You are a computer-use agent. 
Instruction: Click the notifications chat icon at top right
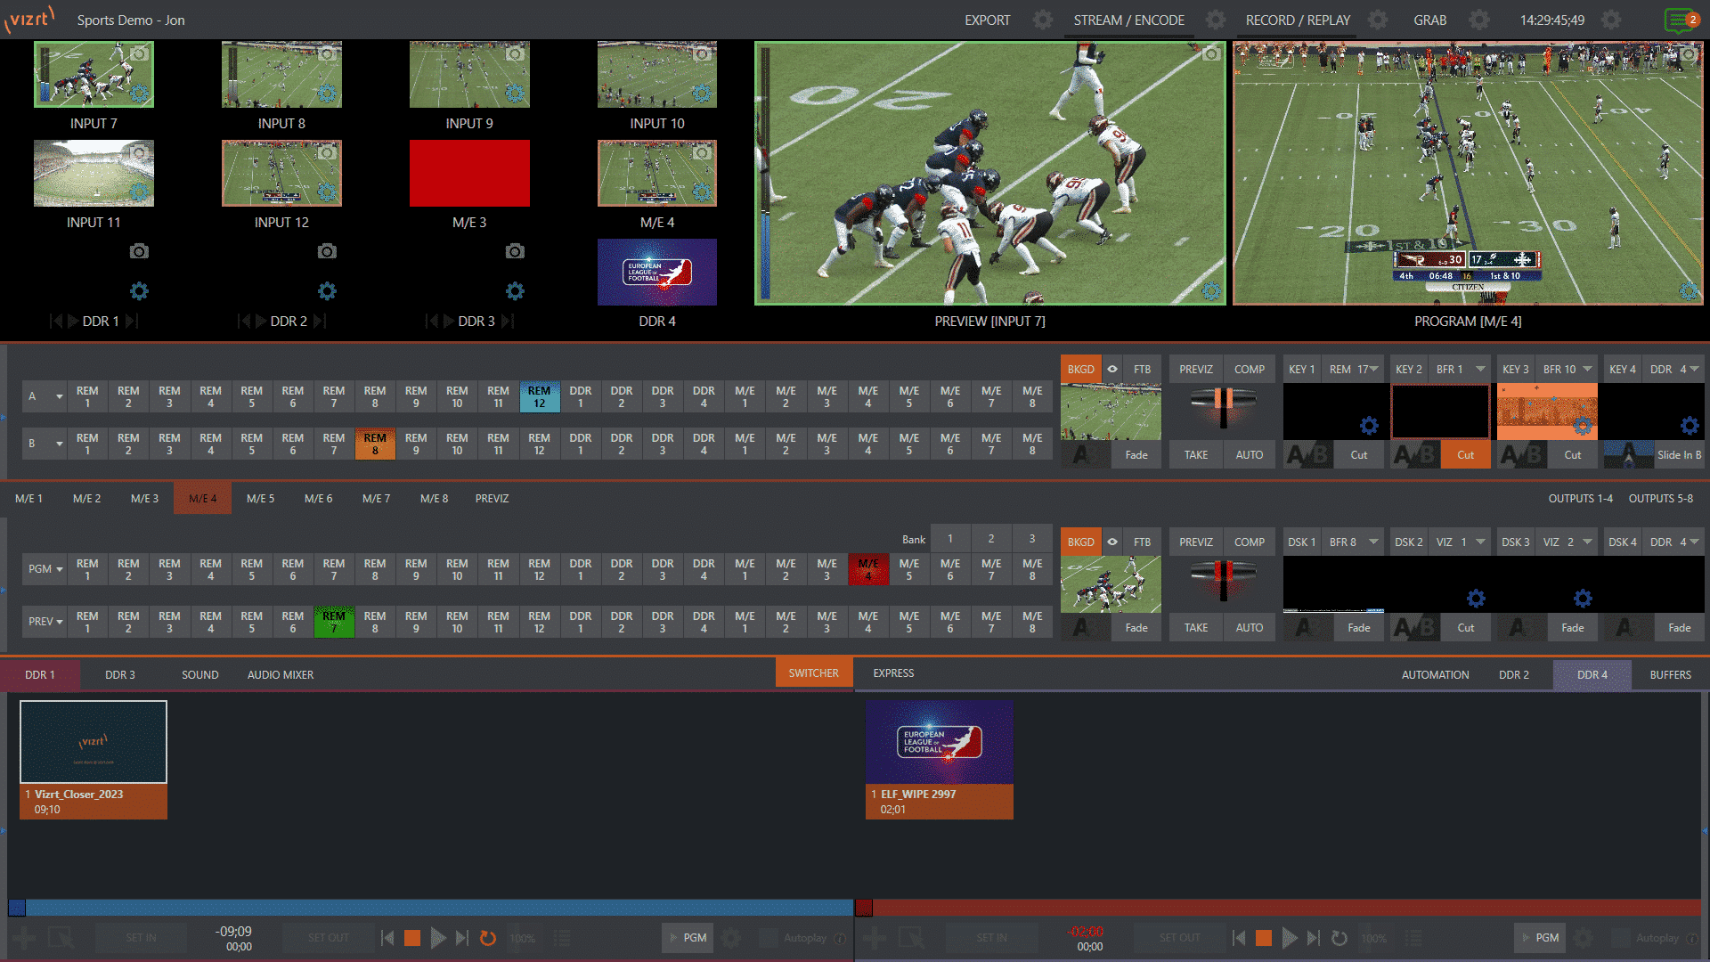click(1678, 20)
